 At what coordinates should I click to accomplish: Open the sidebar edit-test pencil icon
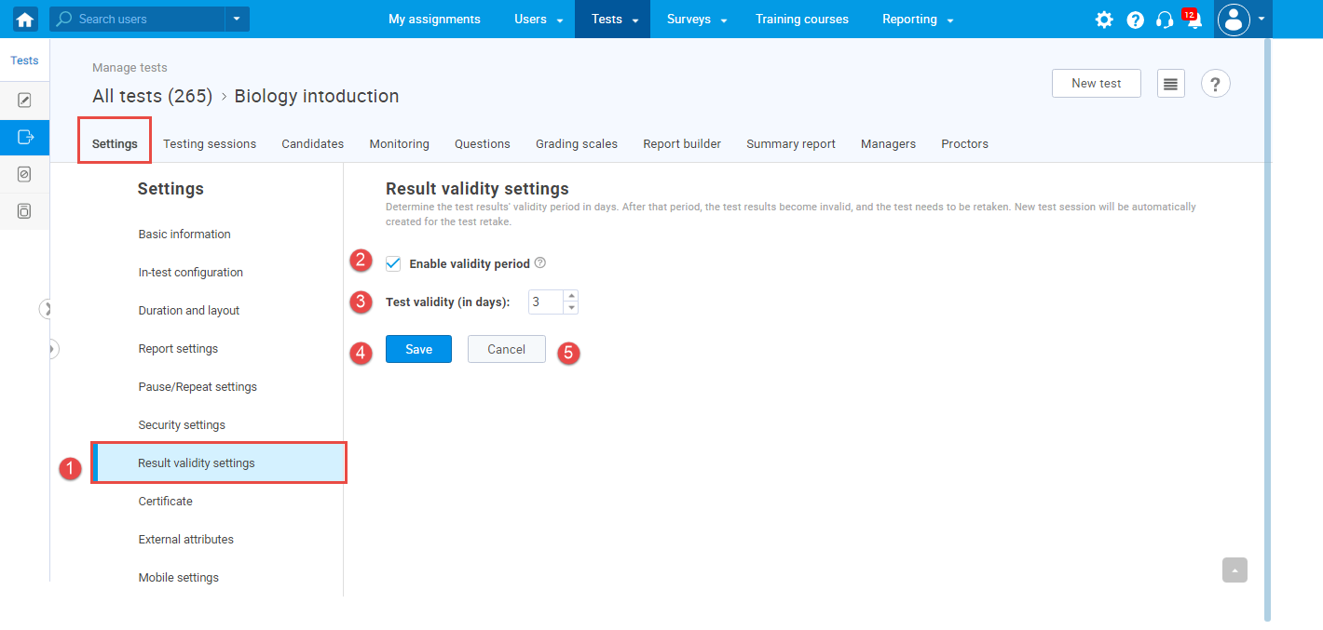(25, 100)
